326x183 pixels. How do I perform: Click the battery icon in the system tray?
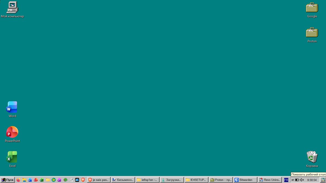[x=297, y=180]
